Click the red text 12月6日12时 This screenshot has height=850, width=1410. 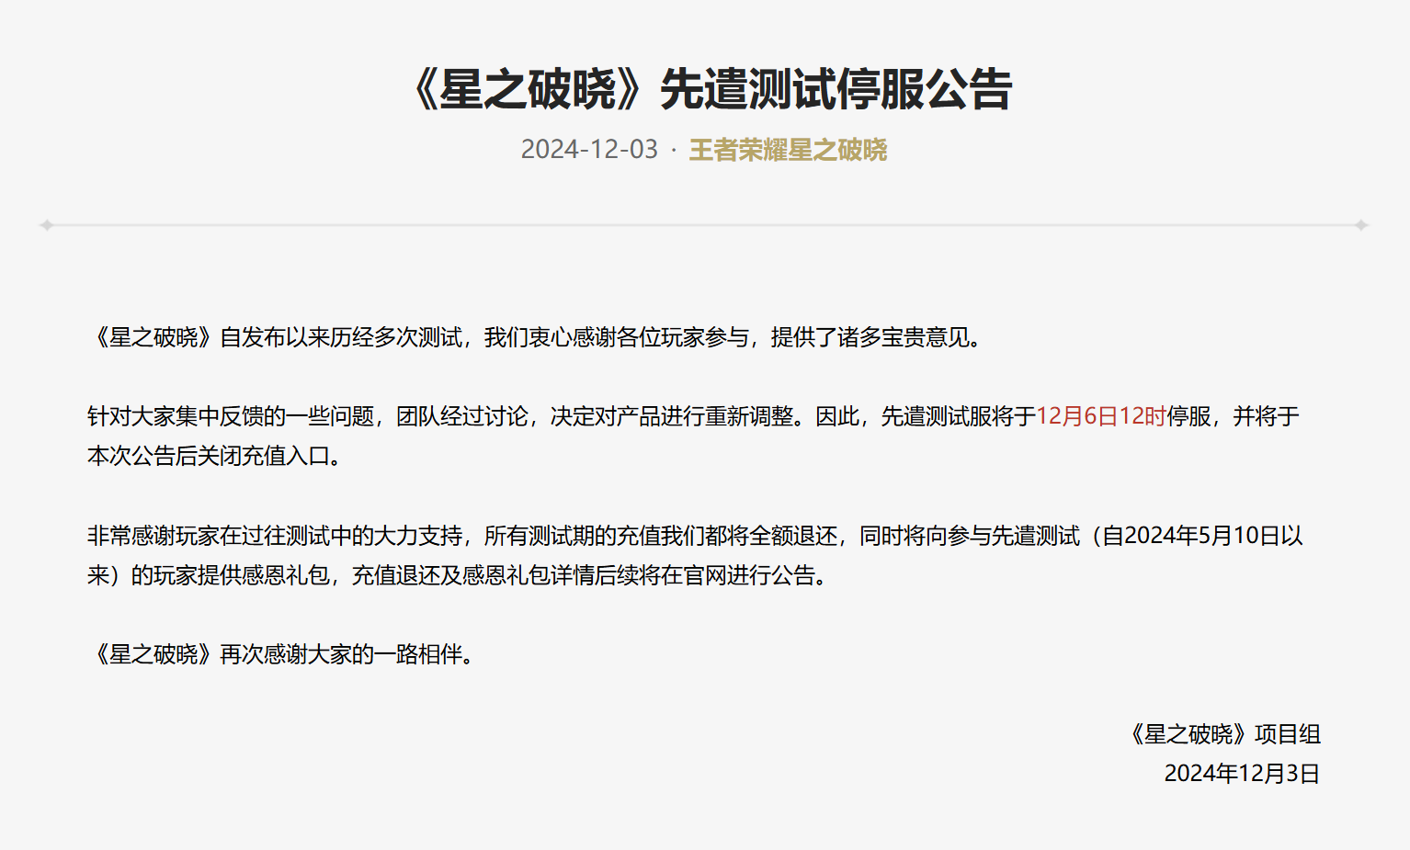(1101, 416)
